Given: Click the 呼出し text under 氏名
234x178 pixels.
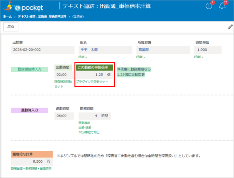Looking at the screenshot, I should (83, 57).
